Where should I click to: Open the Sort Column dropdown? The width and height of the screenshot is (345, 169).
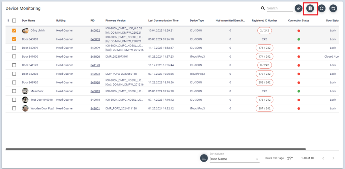tap(234, 159)
